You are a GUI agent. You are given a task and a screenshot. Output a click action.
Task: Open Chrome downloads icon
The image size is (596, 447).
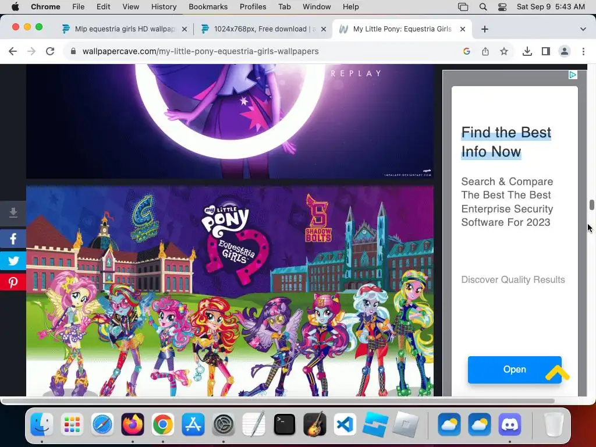tap(527, 51)
